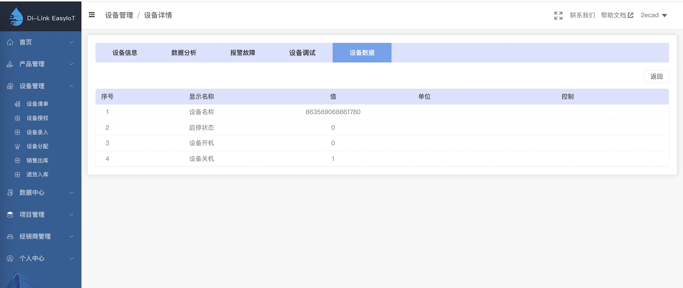Click the gear icon beside 设备授权
Screen dimensions: 683x288
tap(18, 118)
